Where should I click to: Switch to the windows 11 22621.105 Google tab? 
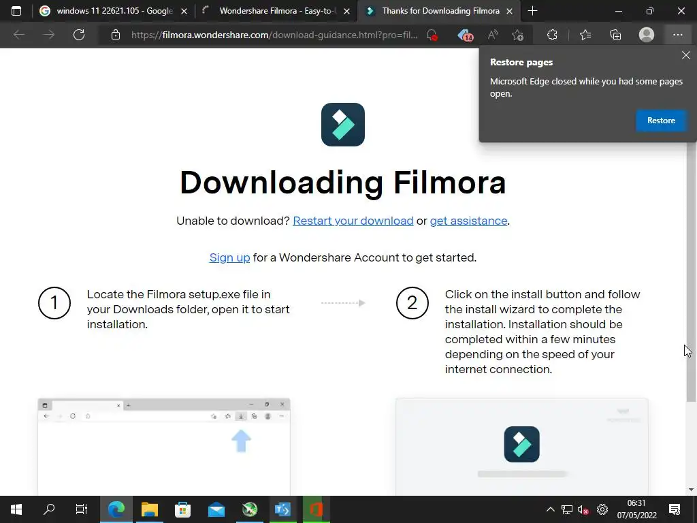114,11
